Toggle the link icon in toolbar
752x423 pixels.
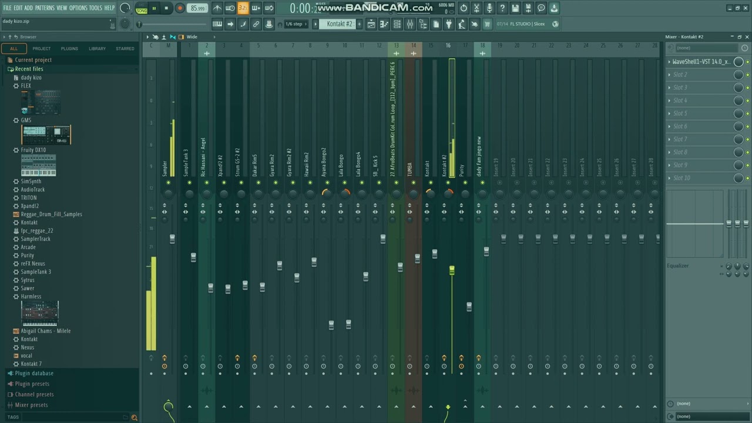point(256,24)
